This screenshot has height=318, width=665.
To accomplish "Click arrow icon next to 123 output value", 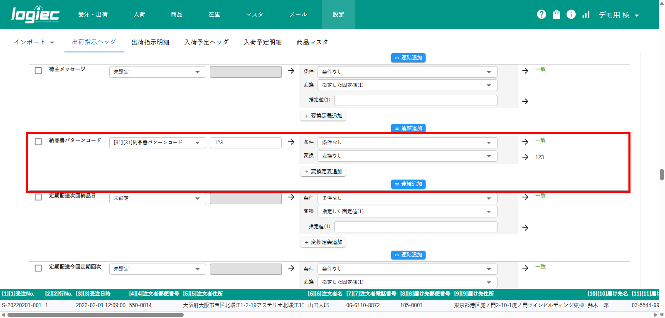I will [525, 157].
